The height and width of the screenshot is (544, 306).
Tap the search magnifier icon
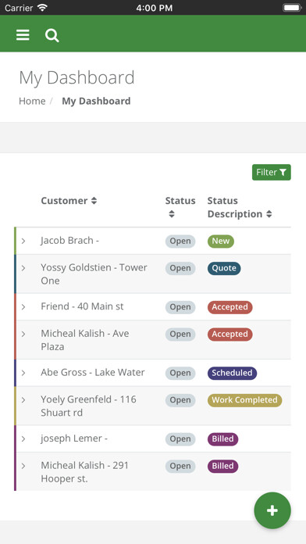tap(52, 35)
